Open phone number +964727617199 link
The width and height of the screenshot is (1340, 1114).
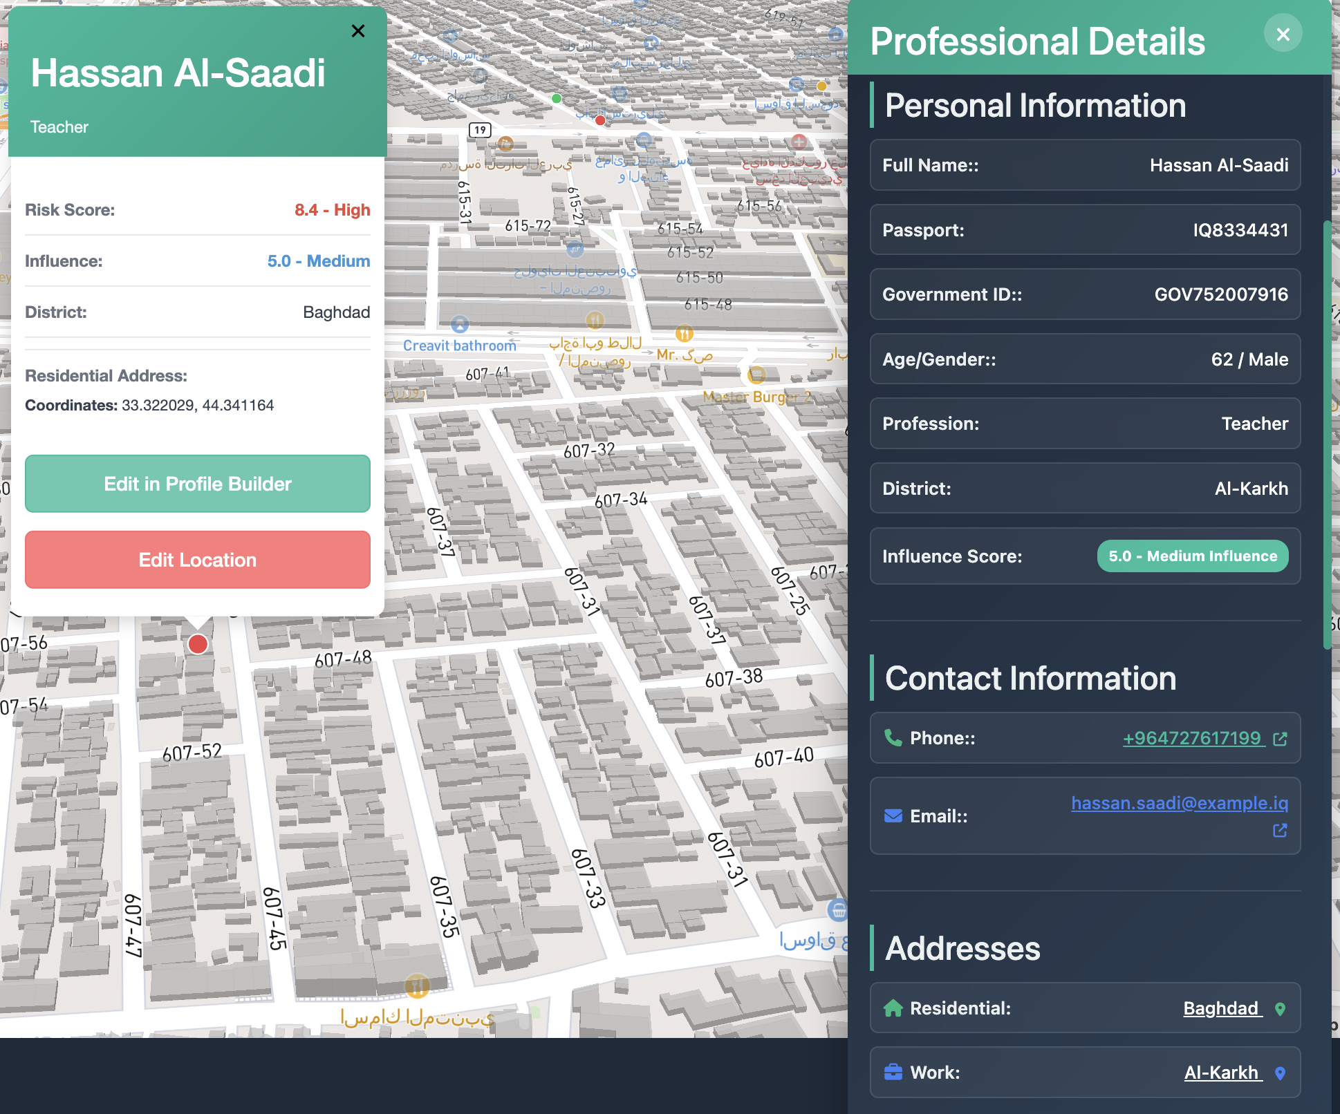pos(1191,738)
